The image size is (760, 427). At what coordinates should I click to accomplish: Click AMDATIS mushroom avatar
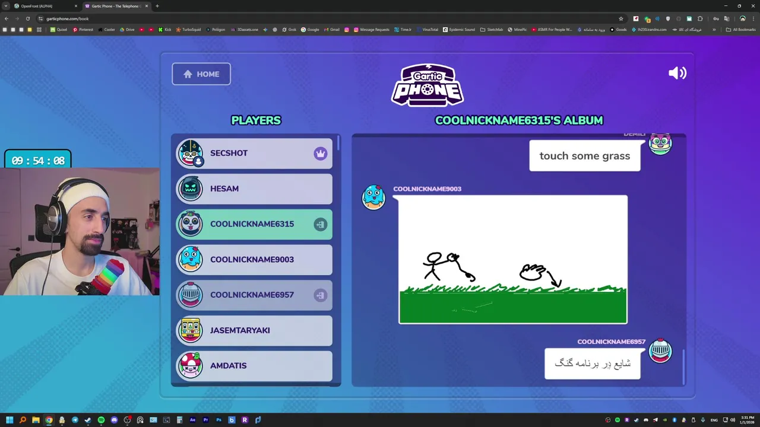(x=191, y=365)
